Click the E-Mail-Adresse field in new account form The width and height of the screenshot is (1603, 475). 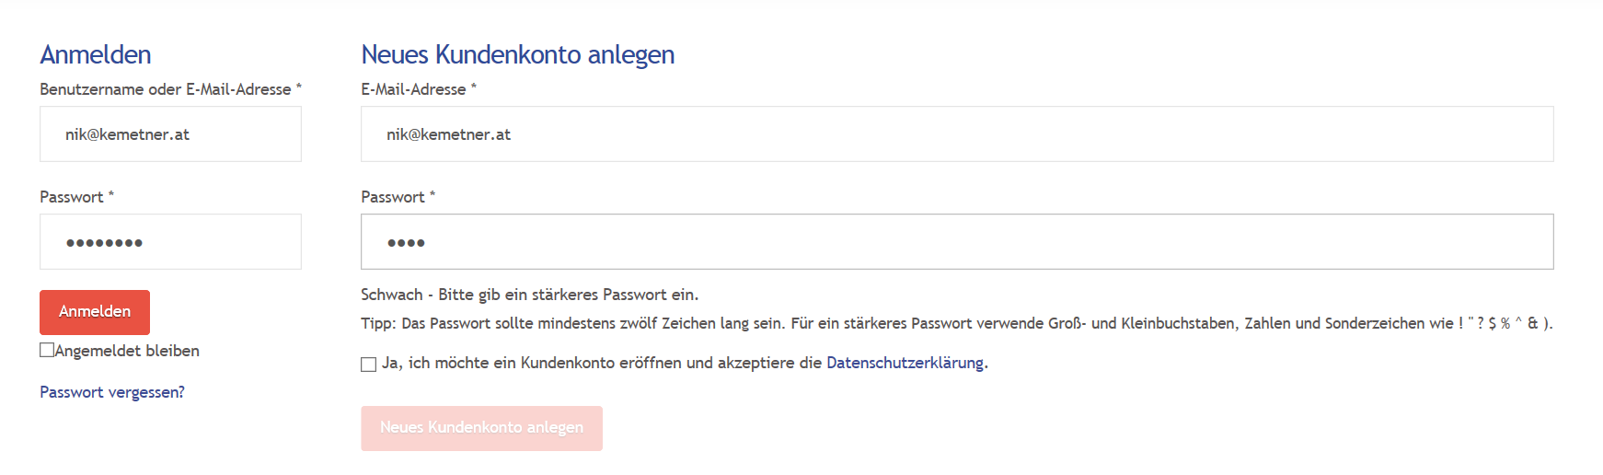tap(957, 134)
